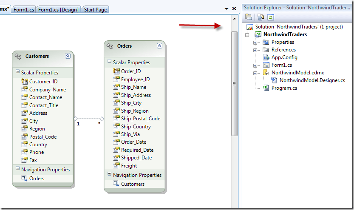This screenshot has width=354, height=210.
Task: Click the designer vertical scrollbar thumb
Action: [x=234, y=84]
